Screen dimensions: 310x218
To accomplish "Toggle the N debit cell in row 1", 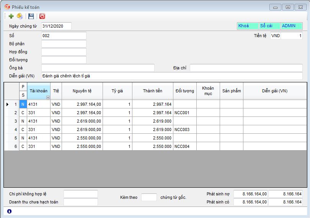I will pyautogui.click(x=23, y=104).
